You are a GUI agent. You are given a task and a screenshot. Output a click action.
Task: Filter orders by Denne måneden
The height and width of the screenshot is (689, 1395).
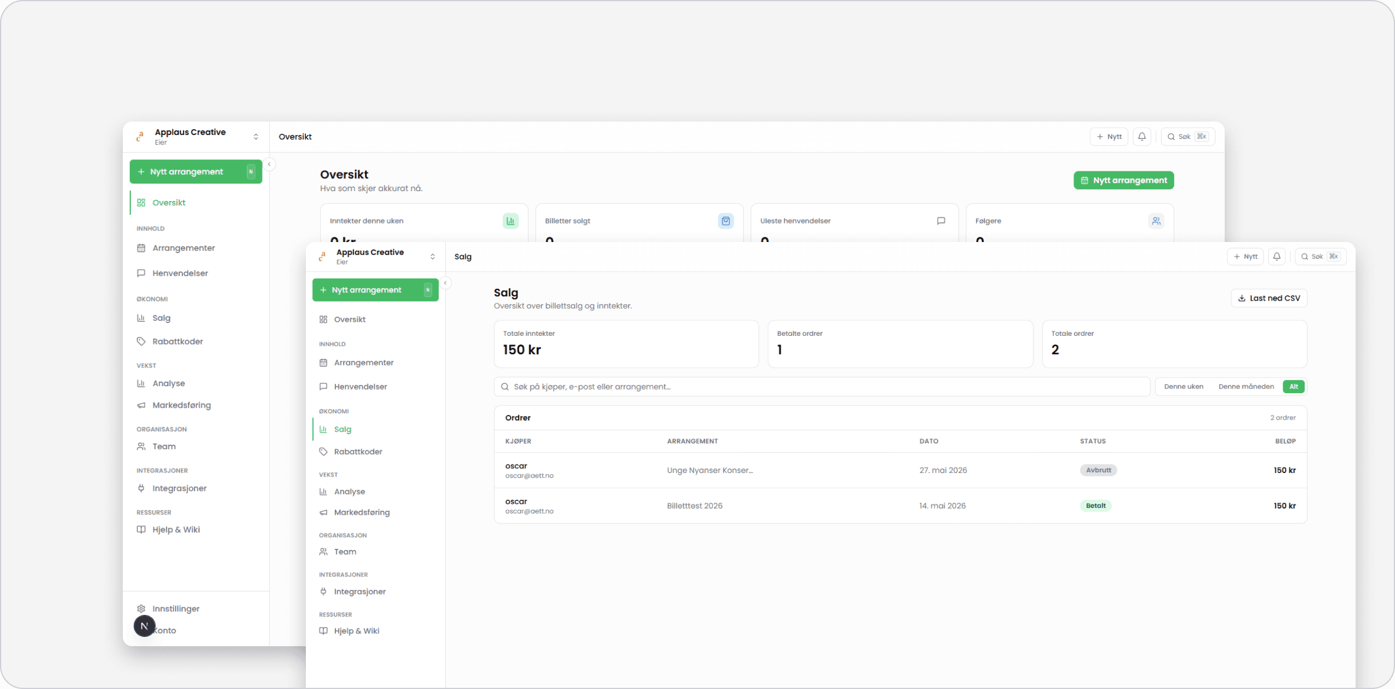(x=1246, y=387)
